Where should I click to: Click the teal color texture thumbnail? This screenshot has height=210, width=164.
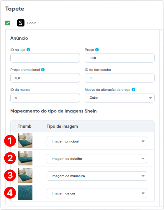pyautogui.click(x=25, y=193)
